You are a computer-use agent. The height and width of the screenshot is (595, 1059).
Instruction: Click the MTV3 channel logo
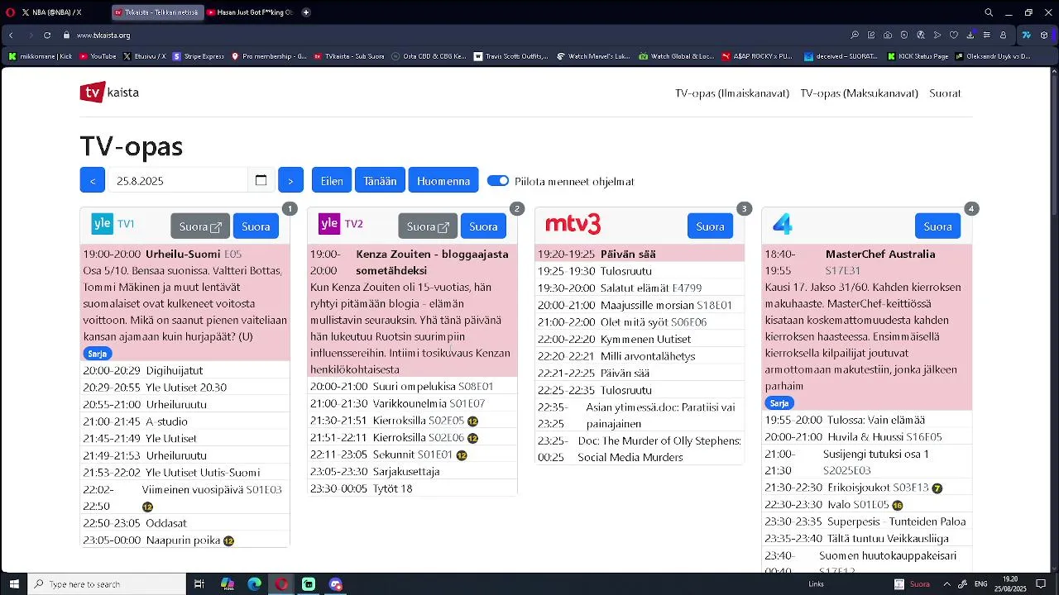click(x=573, y=224)
